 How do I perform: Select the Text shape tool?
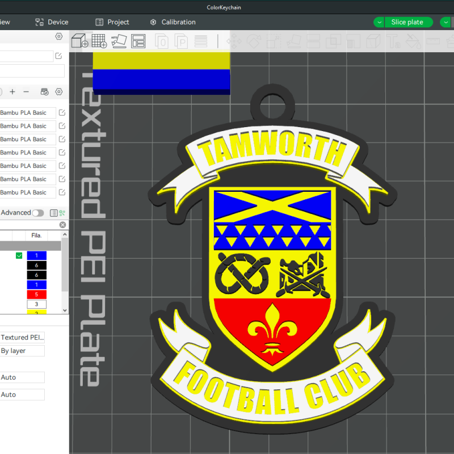(393, 41)
